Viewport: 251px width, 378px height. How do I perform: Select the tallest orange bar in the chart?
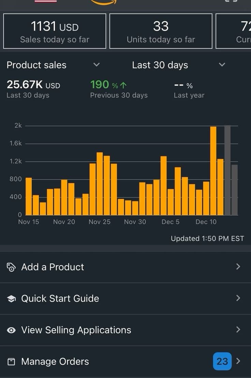pyautogui.click(x=213, y=170)
